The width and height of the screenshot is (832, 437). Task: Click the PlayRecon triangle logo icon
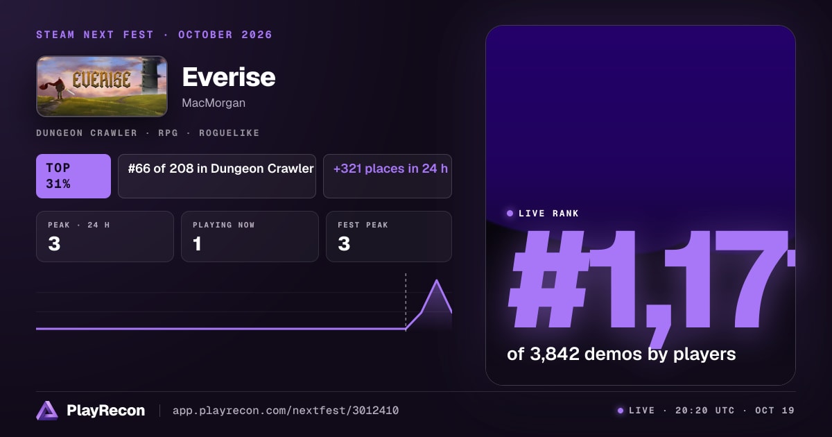(47, 411)
